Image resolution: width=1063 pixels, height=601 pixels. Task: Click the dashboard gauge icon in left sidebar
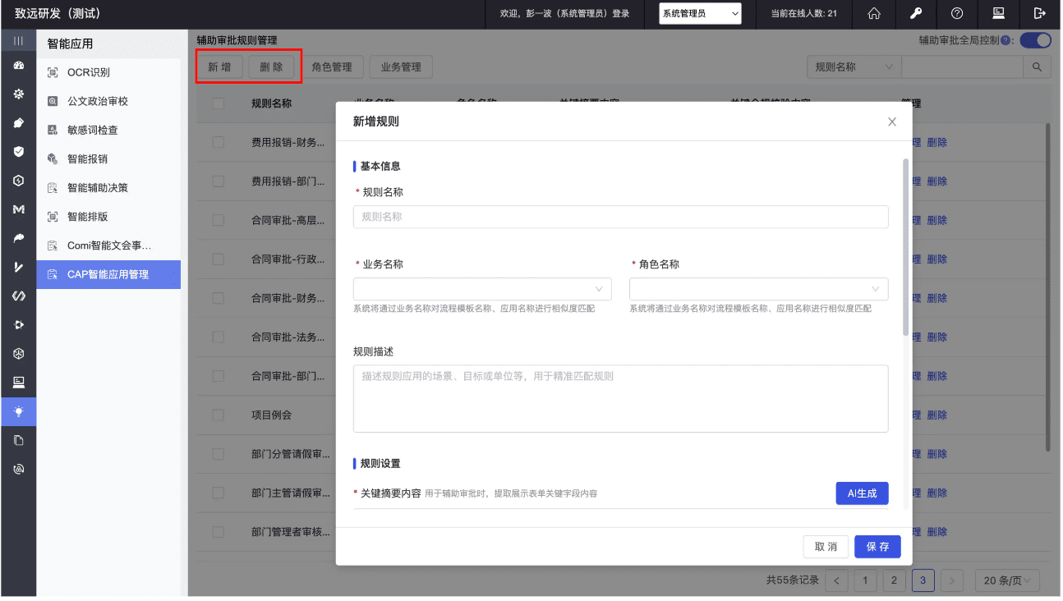click(x=18, y=66)
